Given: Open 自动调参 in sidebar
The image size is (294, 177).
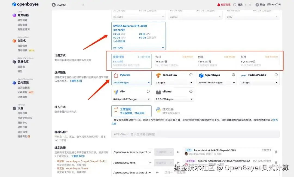Looking at the screenshot, I should (22, 46).
